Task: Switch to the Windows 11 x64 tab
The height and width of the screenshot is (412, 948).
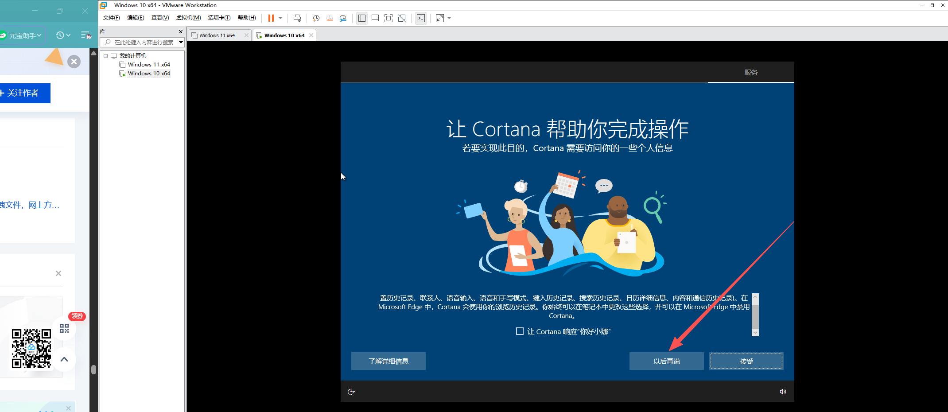Action: pos(217,35)
